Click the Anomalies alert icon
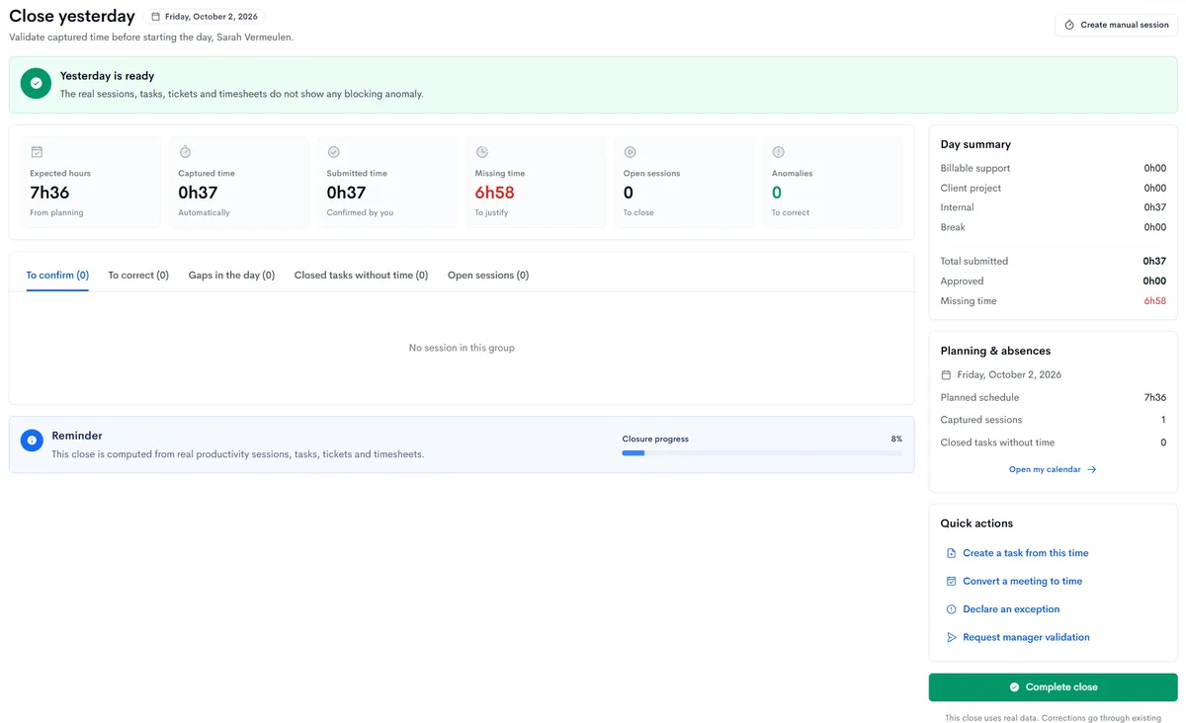 [778, 152]
